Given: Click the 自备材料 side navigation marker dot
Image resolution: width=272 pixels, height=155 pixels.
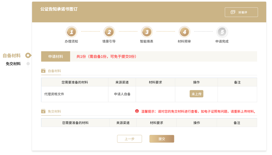Looking at the screenshot, I should click(x=28, y=55).
